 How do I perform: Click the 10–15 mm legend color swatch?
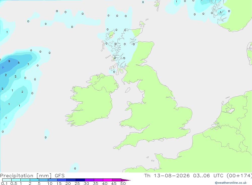53,180
